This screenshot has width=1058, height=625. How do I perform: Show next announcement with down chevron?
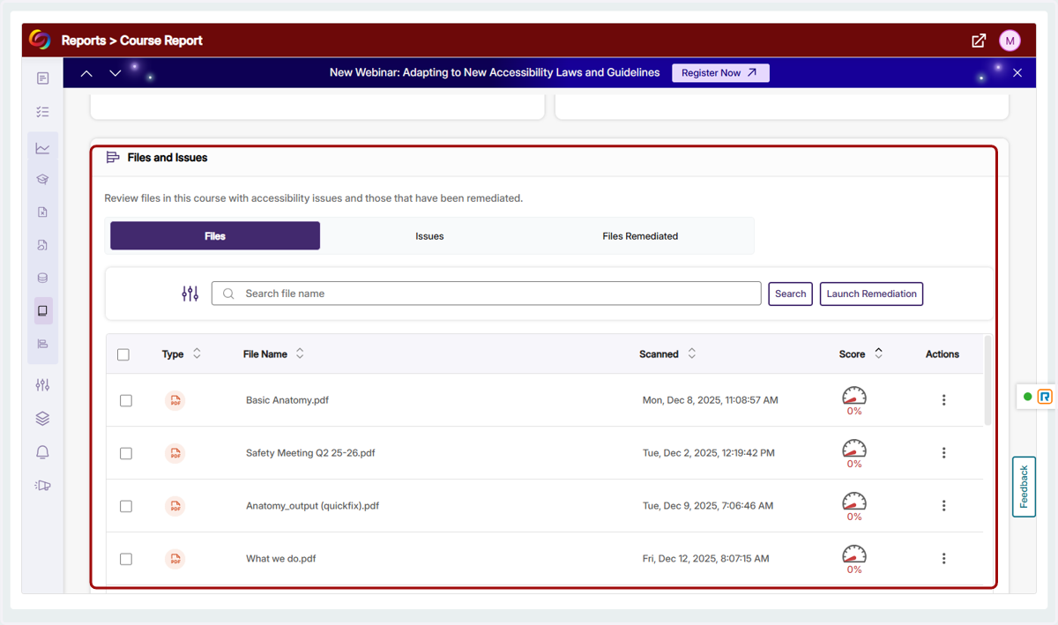coord(115,73)
